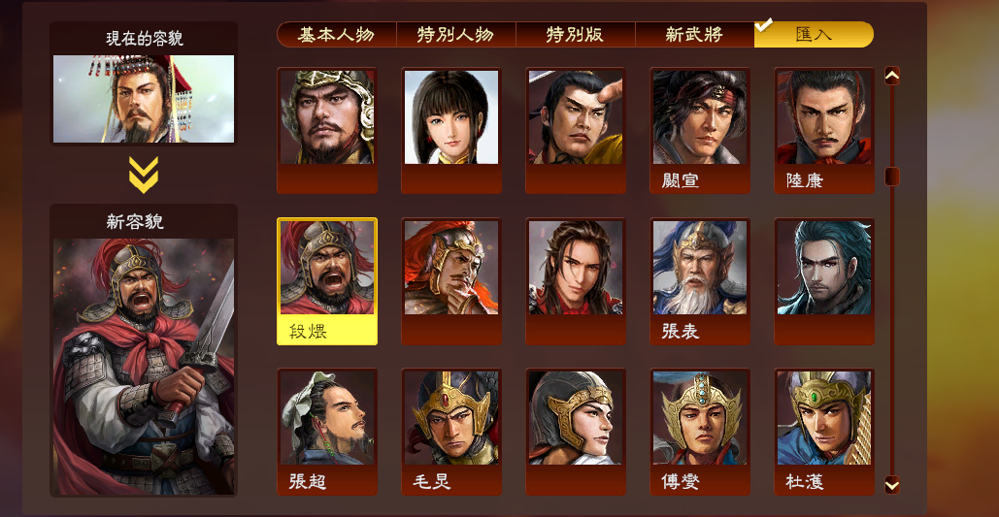Open the 特別人物 tab
Screen dimensions: 999x517
[x=455, y=34]
